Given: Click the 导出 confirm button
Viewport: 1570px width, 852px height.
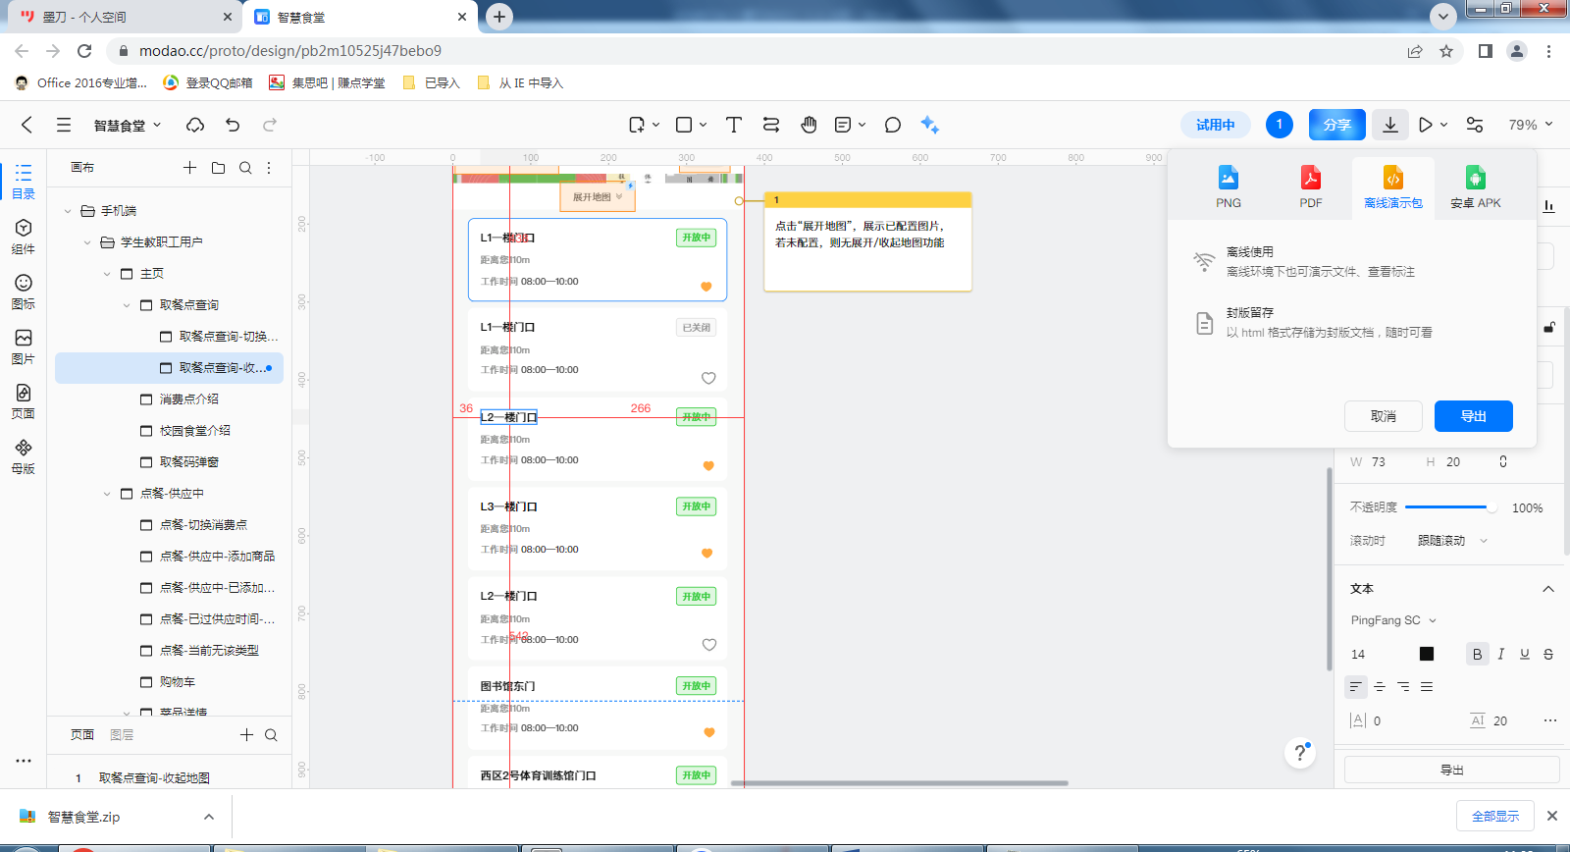Looking at the screenshot, I should [1474, 416].
